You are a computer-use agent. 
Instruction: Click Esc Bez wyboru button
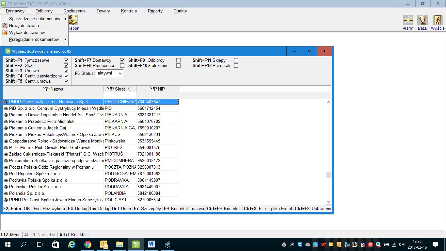49,209
